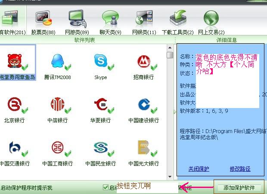The height and width of the screenshot is (194, 267).
Task: Open the 网游类(89) games category icon
Action: coord(78,19)
